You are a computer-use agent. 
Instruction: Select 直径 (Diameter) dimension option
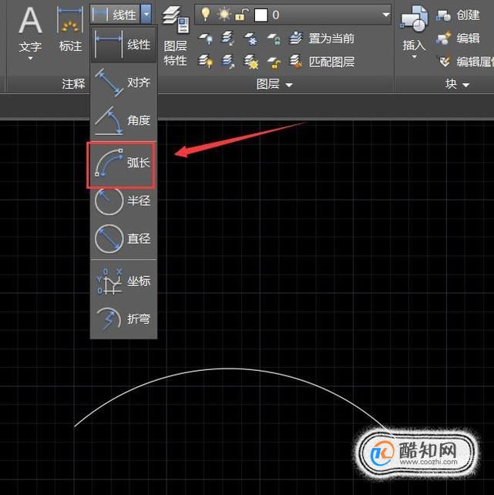[123, 239]
